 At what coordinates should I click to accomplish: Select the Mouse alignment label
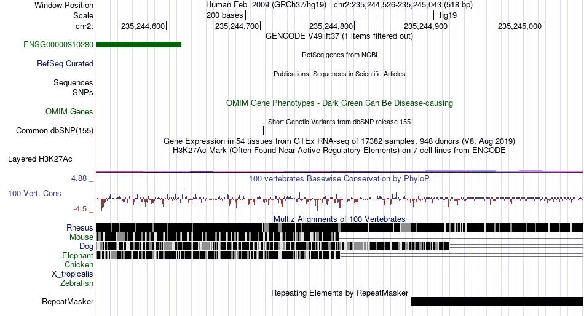81,237
